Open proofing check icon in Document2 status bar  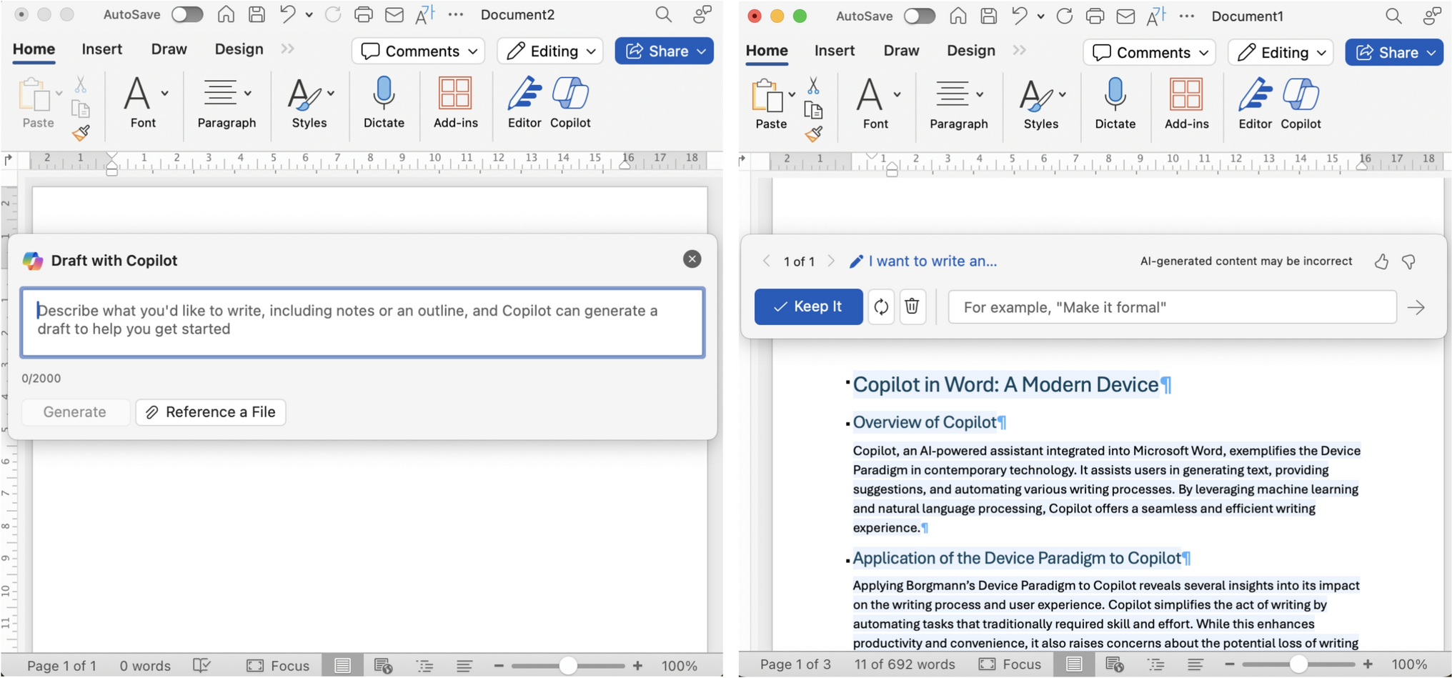tap(202, 666)
